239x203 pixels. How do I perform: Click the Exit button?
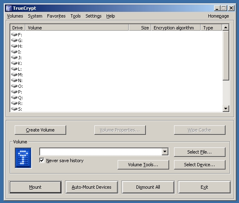pos(204,187)
